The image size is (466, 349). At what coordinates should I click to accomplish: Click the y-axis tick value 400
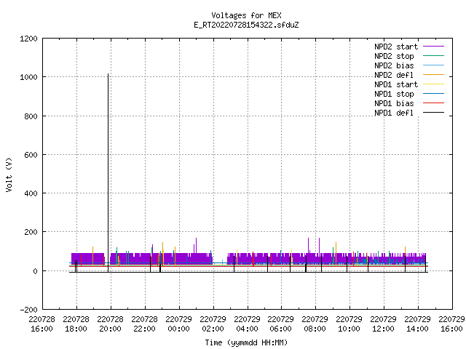[31, 193]
